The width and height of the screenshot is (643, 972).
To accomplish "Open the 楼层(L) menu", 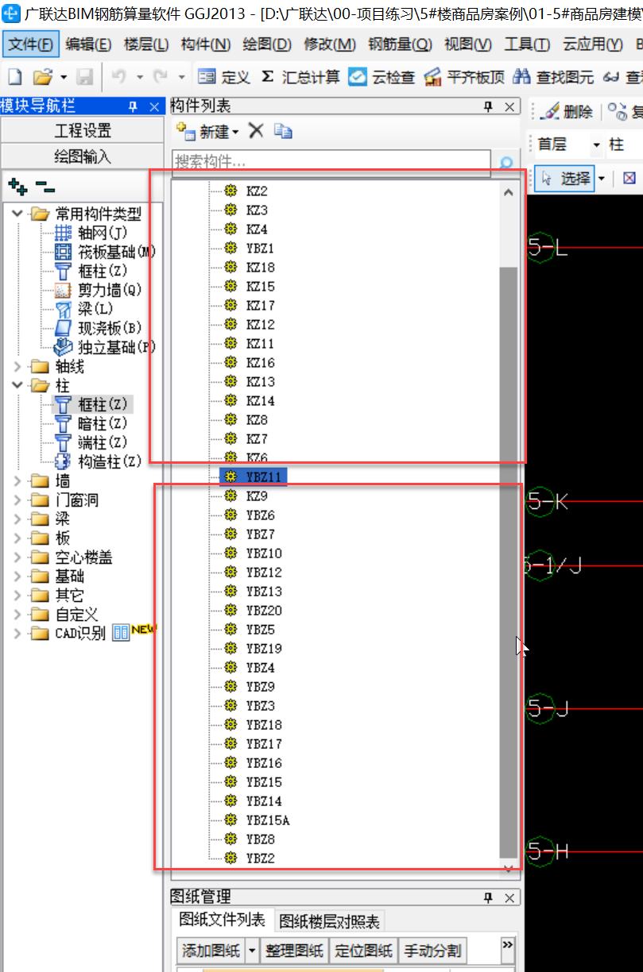I will click(x=146, y=44).
